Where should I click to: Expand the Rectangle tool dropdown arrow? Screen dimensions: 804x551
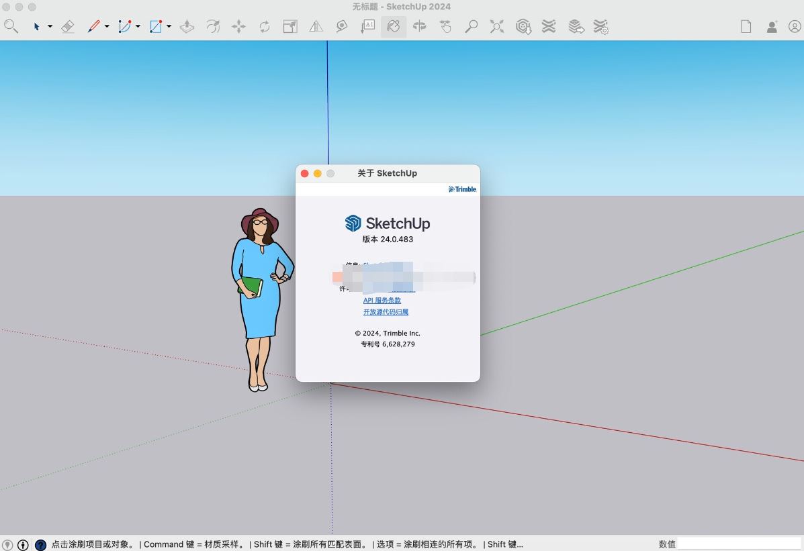pyautogui.click(x=169, y=26)
